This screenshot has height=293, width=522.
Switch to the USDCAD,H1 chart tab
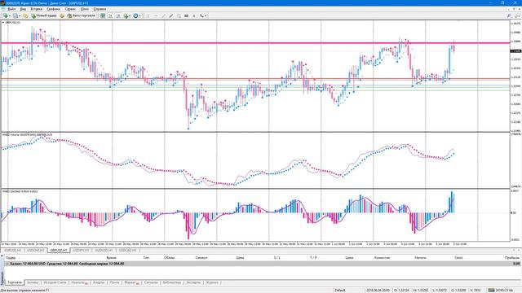[127, 250]
